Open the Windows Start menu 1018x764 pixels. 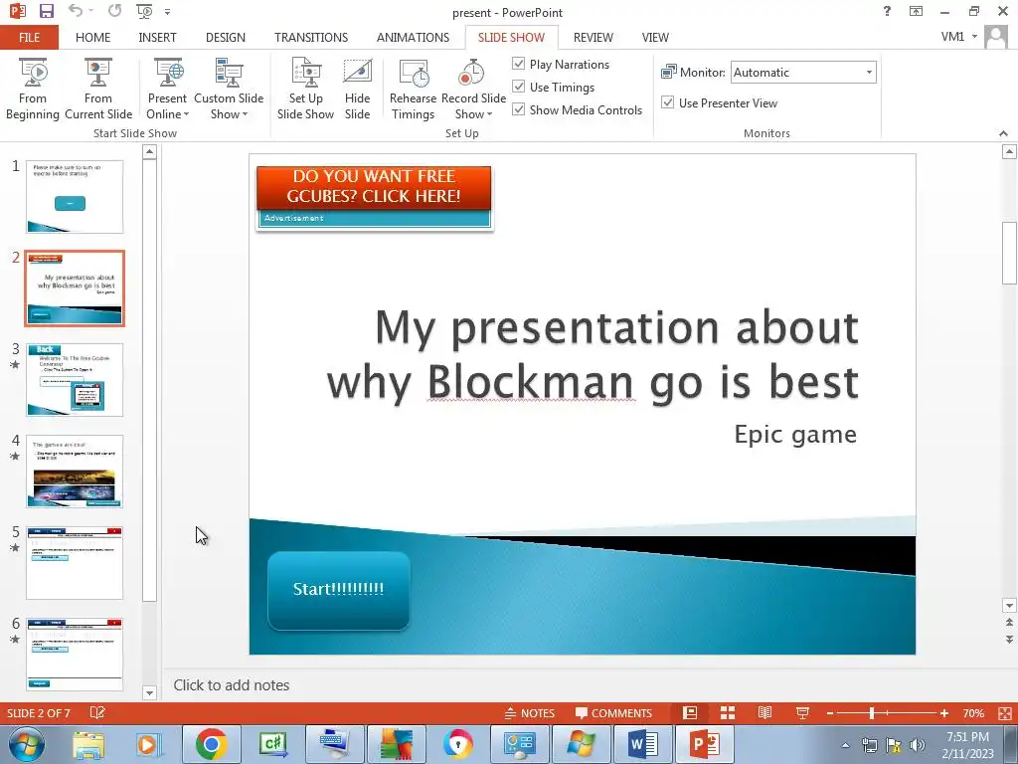click(26, 744)
